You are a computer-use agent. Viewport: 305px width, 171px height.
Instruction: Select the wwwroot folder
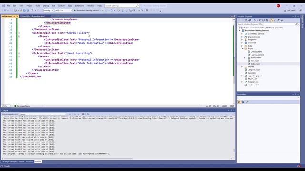[x=252, y=43]
